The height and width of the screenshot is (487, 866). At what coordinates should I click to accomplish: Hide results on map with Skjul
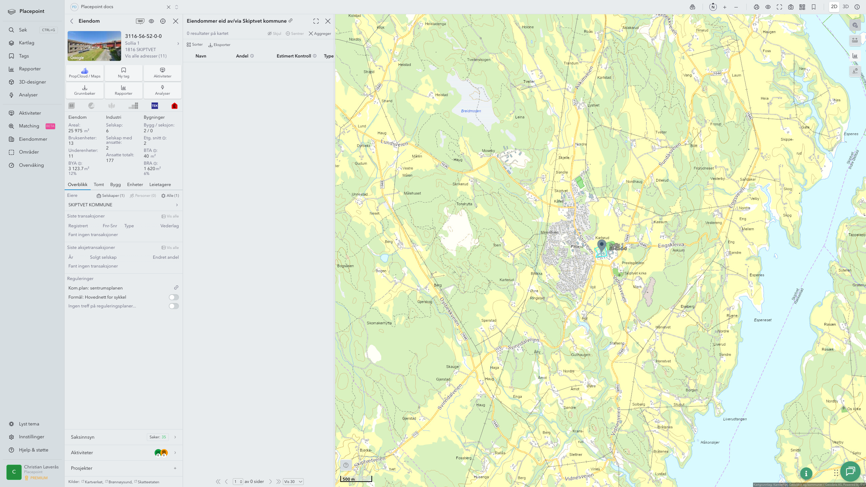[x=274, y=33]
